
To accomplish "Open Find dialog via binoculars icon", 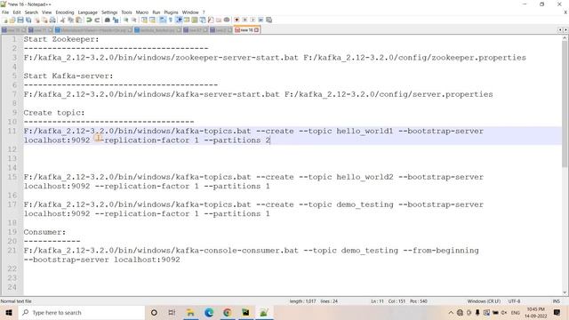I will pos(108,20).
